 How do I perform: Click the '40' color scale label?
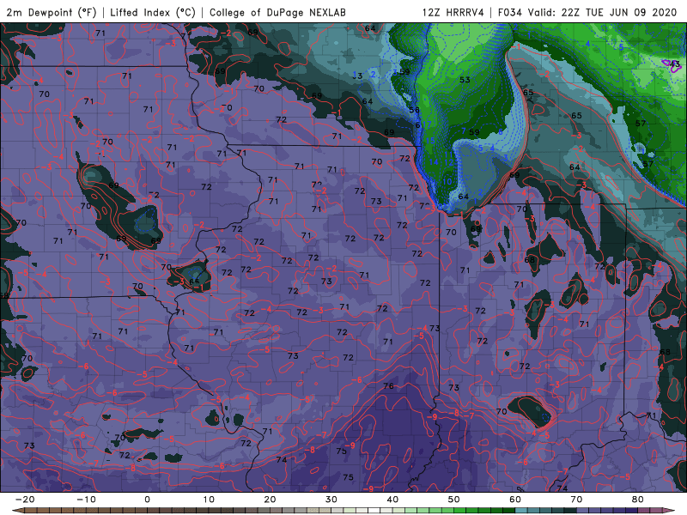point(392,500)
